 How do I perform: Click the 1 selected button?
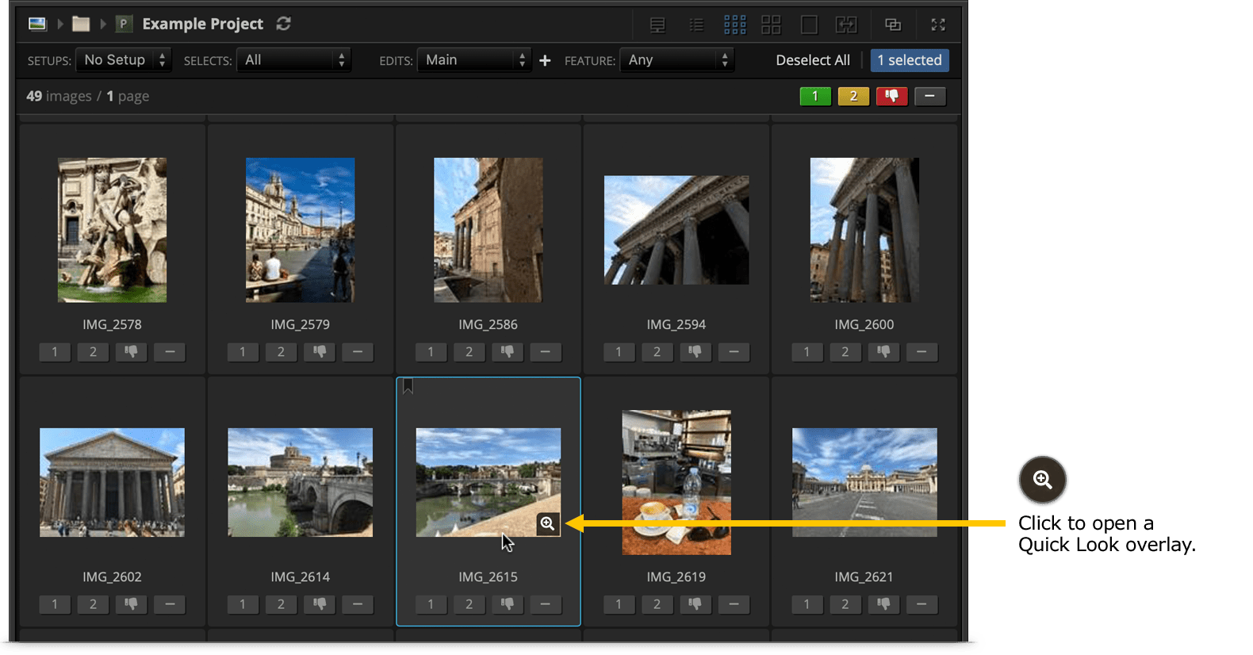[x=910, y=60]
